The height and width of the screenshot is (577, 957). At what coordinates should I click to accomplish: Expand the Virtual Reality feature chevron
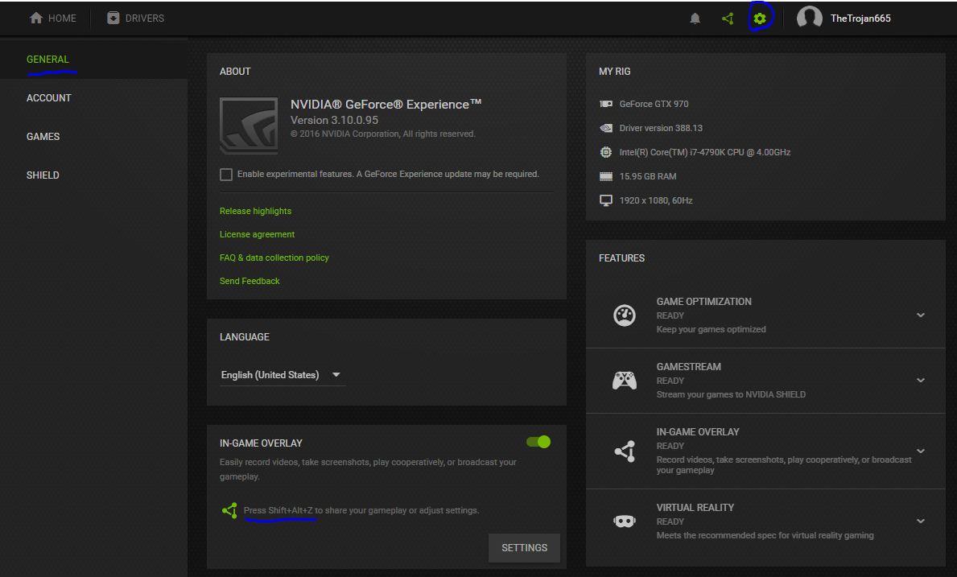click(x=921, y=521)
